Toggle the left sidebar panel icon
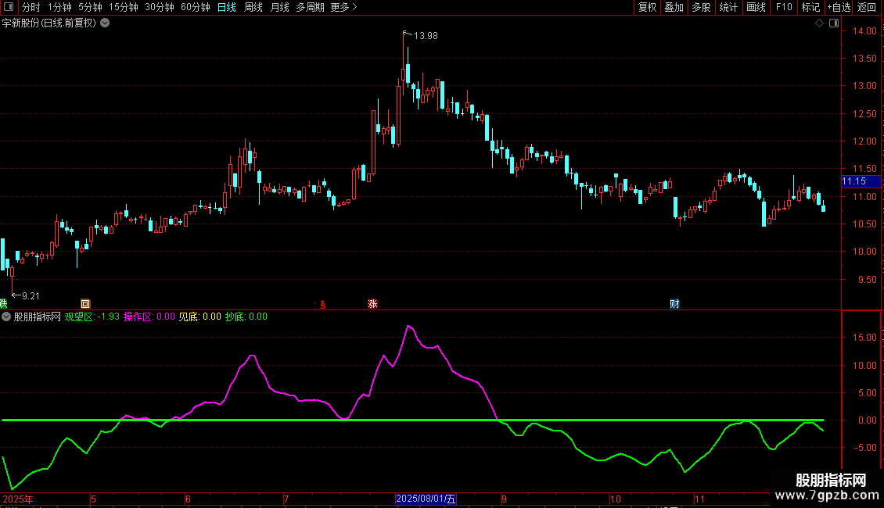The height and width of the screenshot is (508, 884). (9, 7)
